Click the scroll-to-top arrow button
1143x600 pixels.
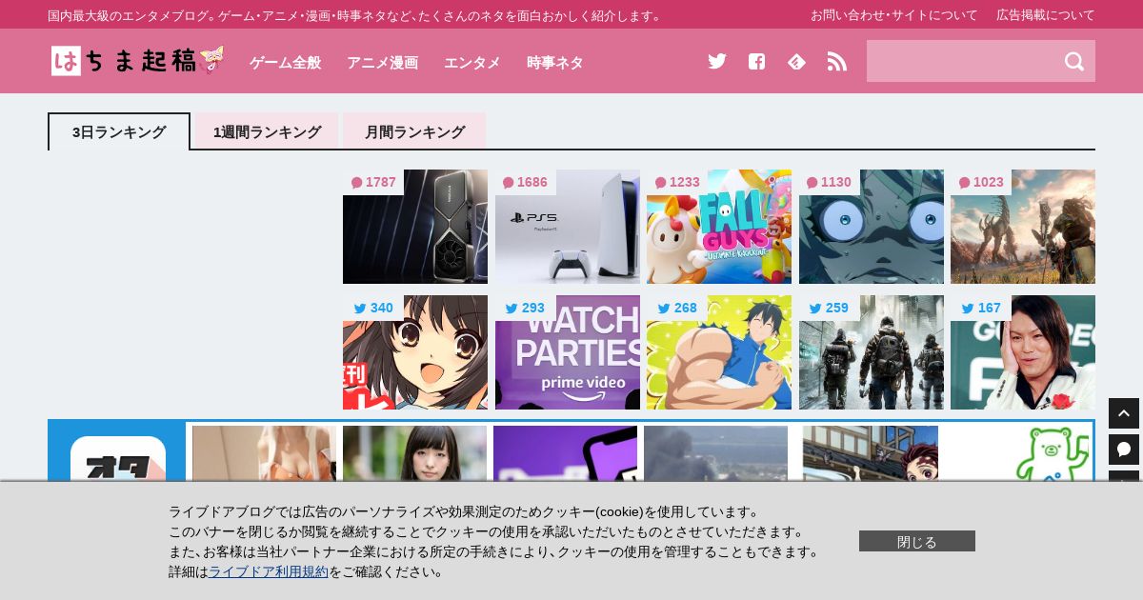point(1124,413)
